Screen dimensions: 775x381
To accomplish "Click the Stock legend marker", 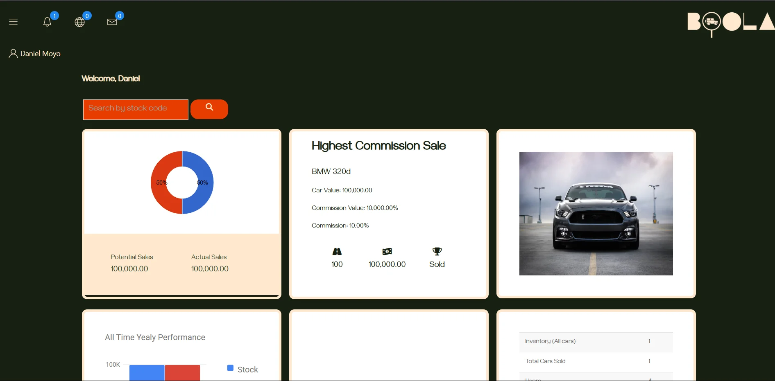I will 230,368.
